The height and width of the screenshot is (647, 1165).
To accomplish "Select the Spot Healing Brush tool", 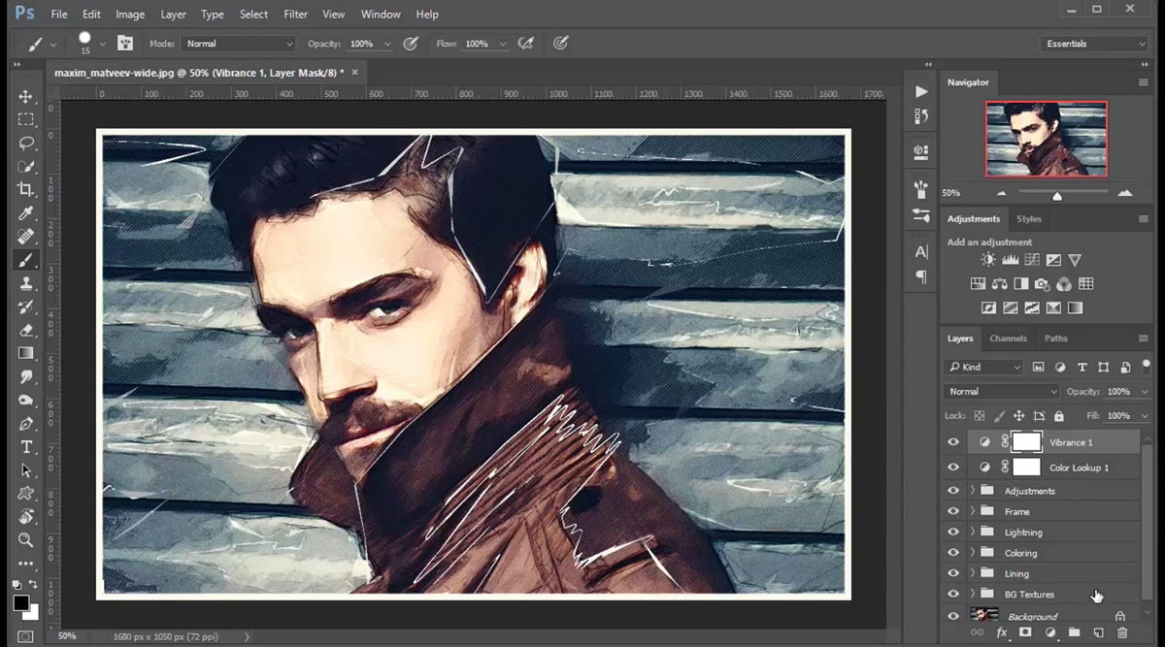I will click(26, 237).
